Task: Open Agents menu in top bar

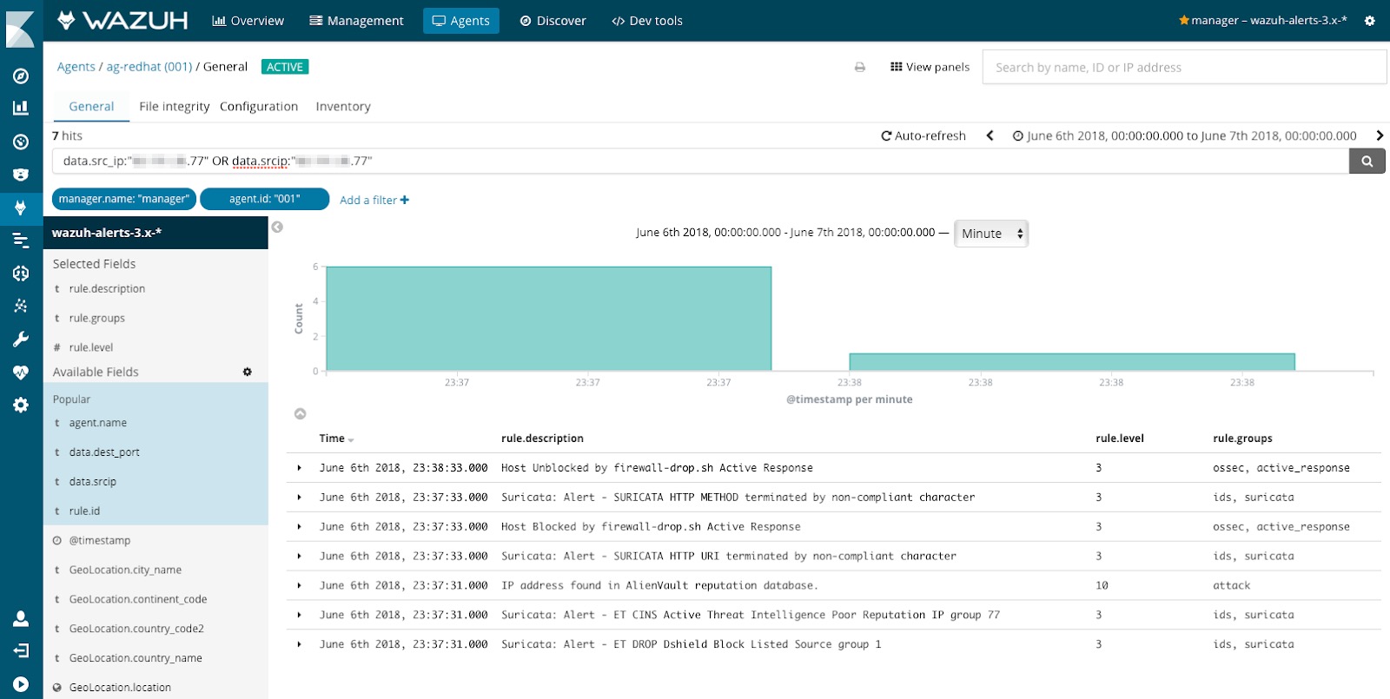Action: 461,21
